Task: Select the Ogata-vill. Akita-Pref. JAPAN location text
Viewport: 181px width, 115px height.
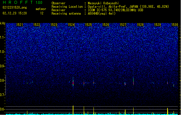Action: 128,7
